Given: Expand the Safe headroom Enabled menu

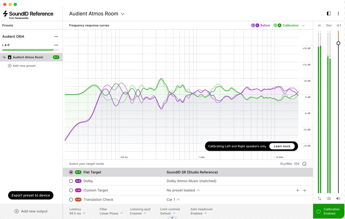Looking at the screenshot, I should [x=201, y=211].
